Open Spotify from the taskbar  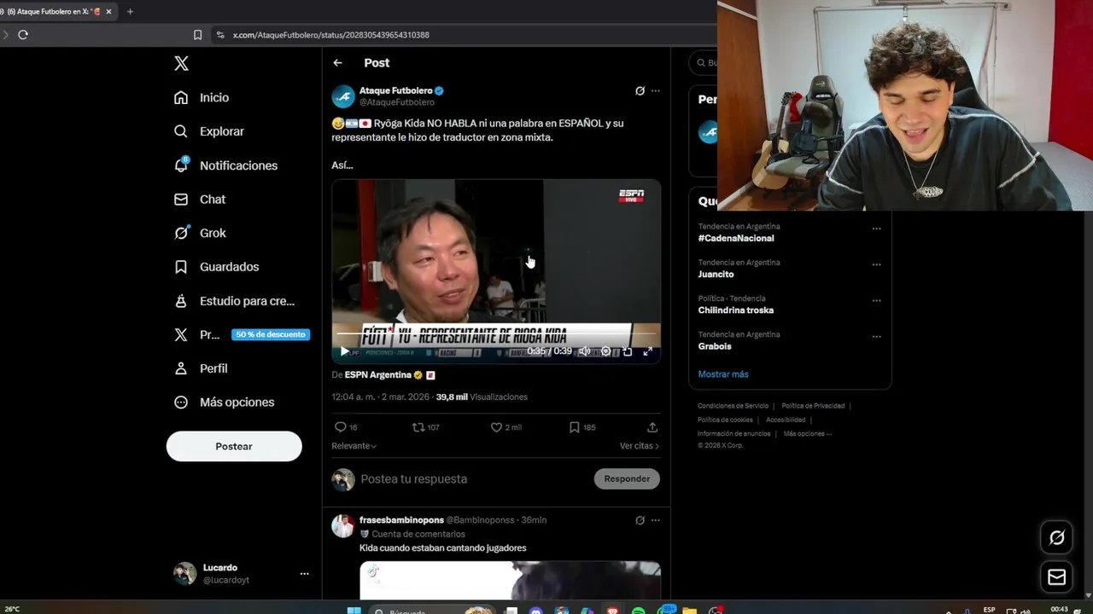tap(639, 611)
